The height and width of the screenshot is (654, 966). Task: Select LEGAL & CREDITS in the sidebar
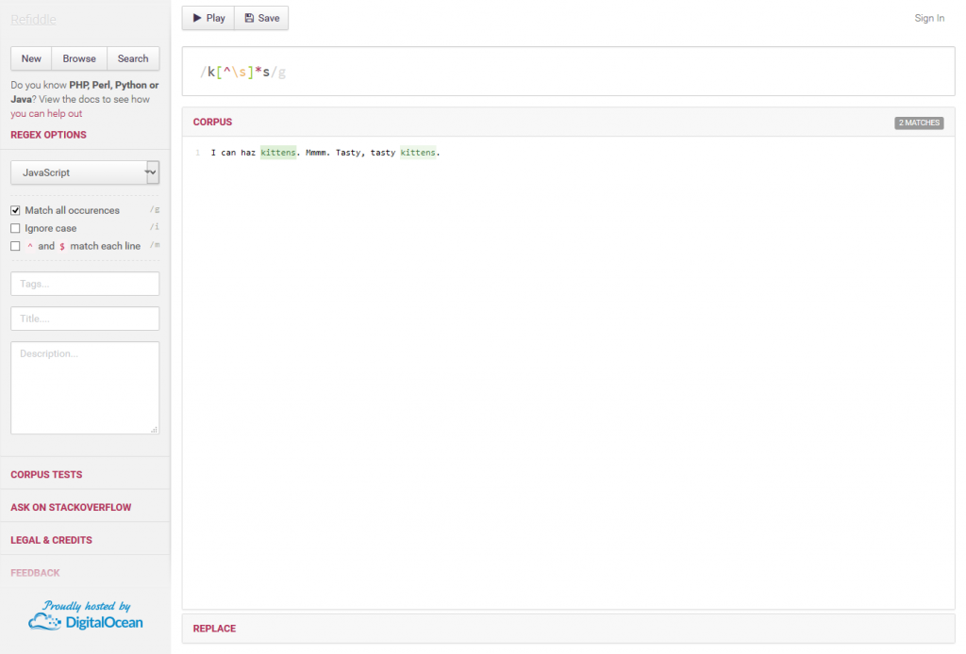pos(49,539)
